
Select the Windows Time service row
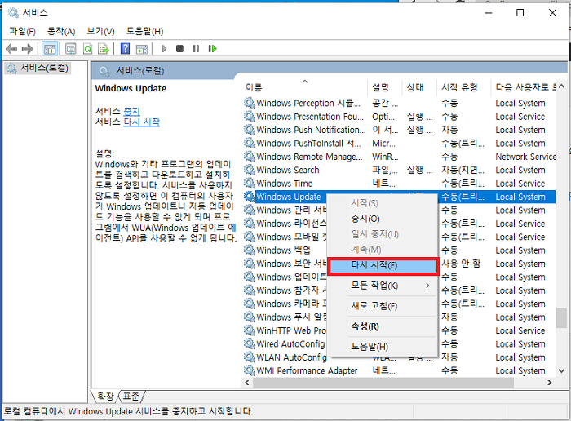pos(400,184)
